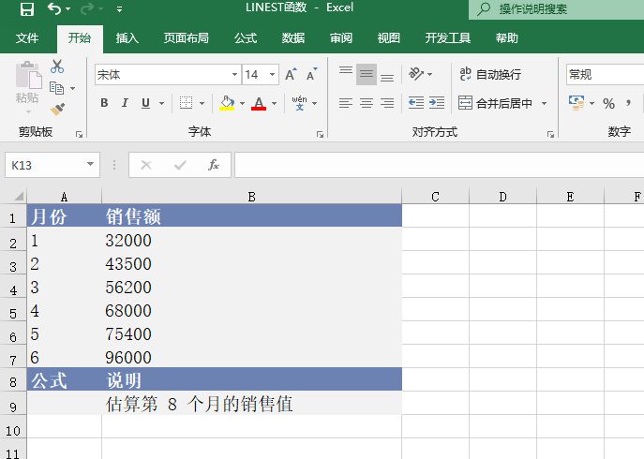Click the Insert Function fx icon

[214, 165]
